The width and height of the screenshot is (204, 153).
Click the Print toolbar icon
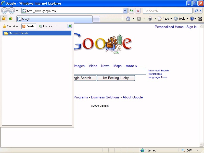pyautogui.click(x=150, y=19)
